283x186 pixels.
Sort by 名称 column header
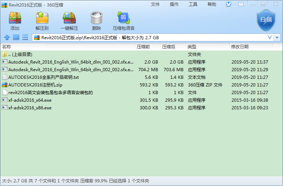[x=68, y=46]
